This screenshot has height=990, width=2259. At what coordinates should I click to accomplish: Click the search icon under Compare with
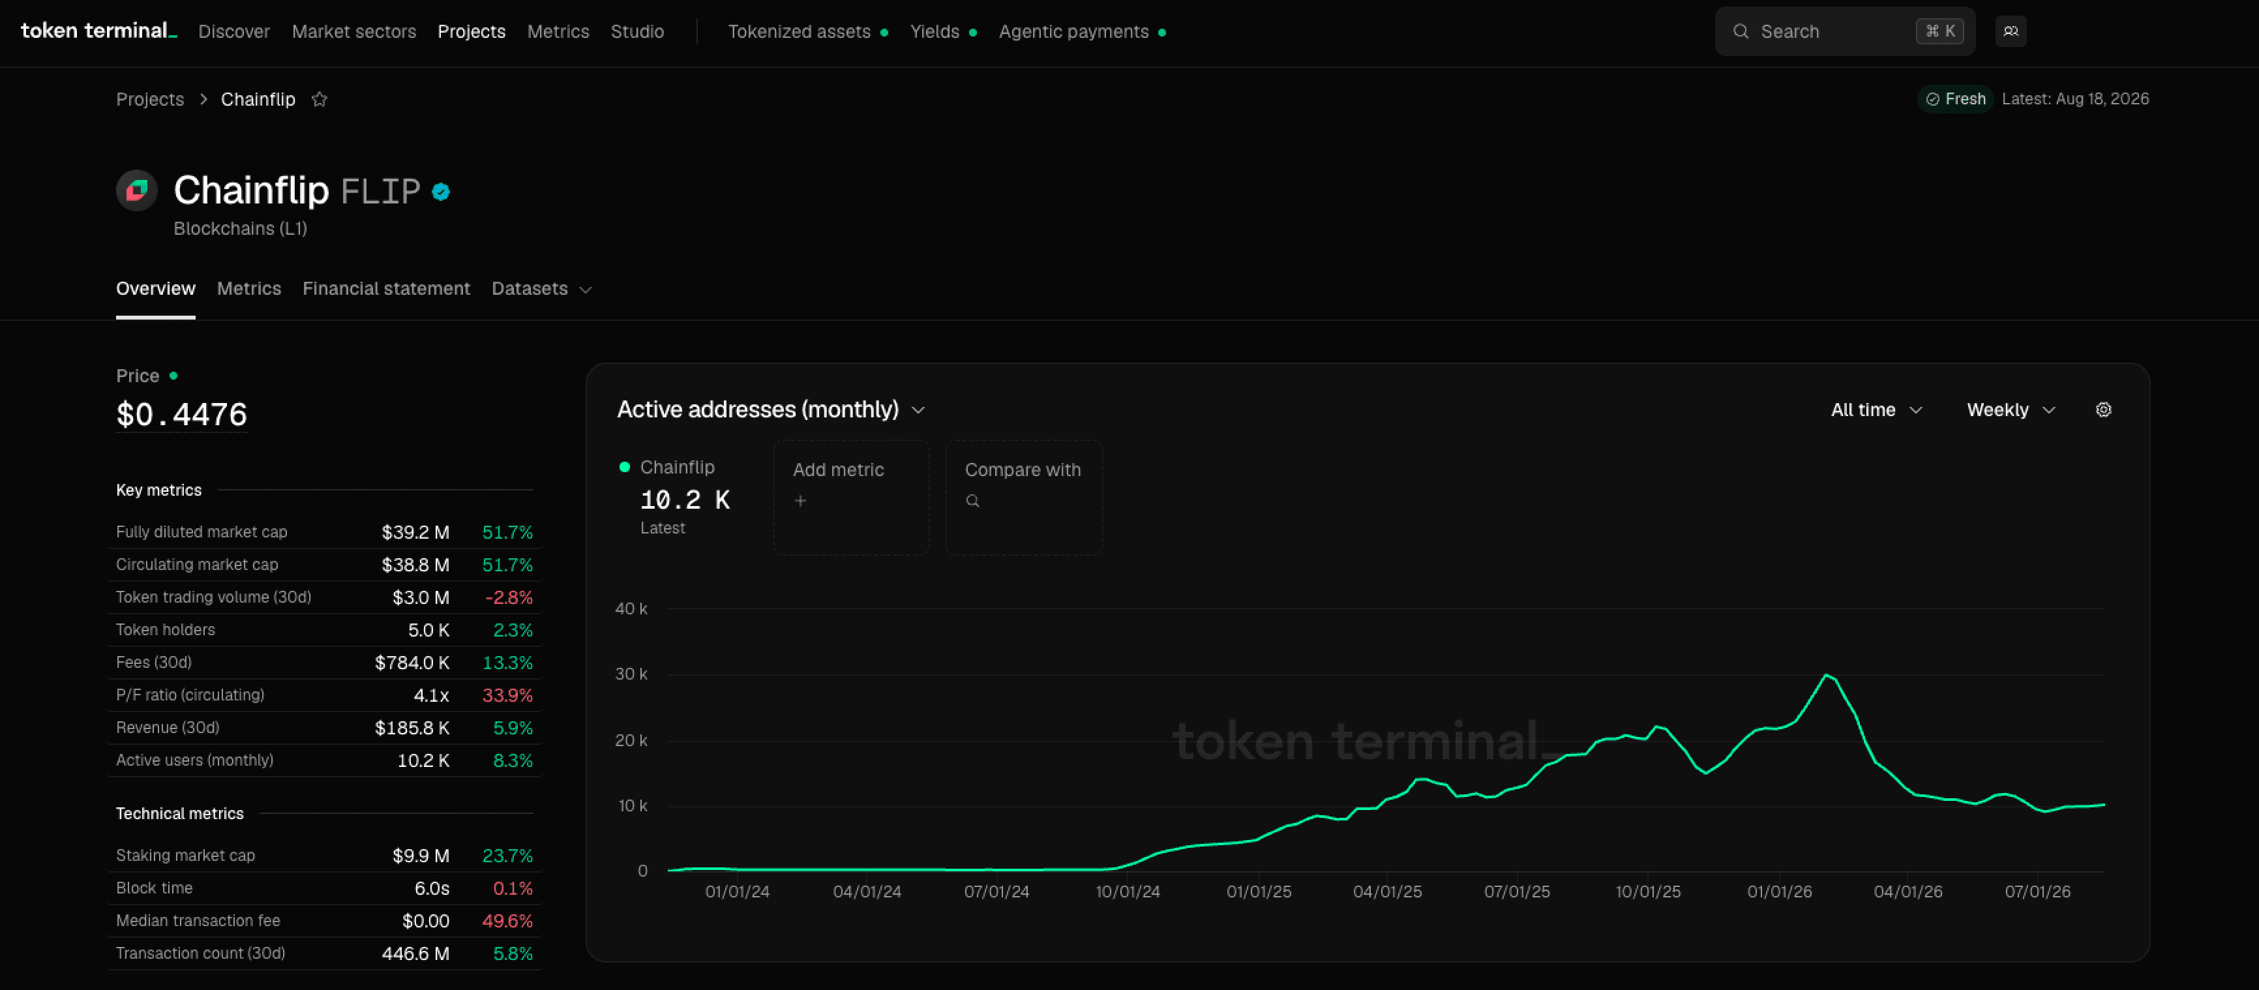pyautogui.click(x=972, y=501)
